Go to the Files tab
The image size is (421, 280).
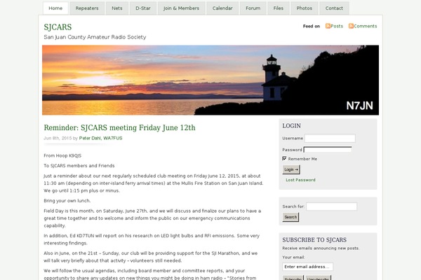coord(279,8)
